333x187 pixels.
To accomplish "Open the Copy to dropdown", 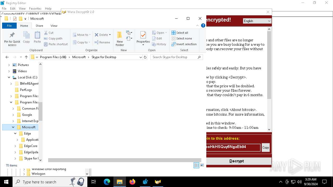I will click(x=82, y=42).
